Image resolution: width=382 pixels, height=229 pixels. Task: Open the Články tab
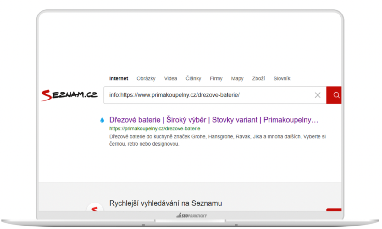click(x=193, y=78)
